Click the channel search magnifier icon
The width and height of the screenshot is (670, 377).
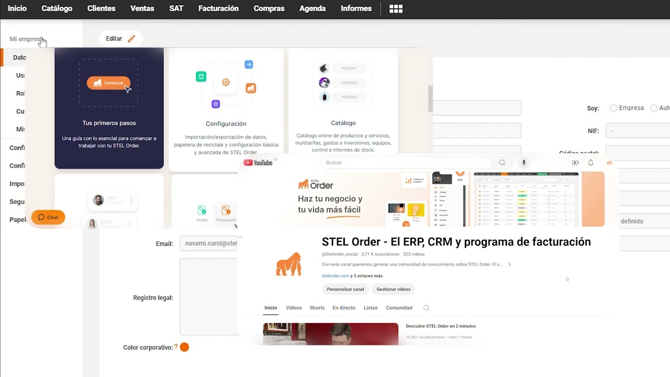pyautogui.click(x=426, y=308)
